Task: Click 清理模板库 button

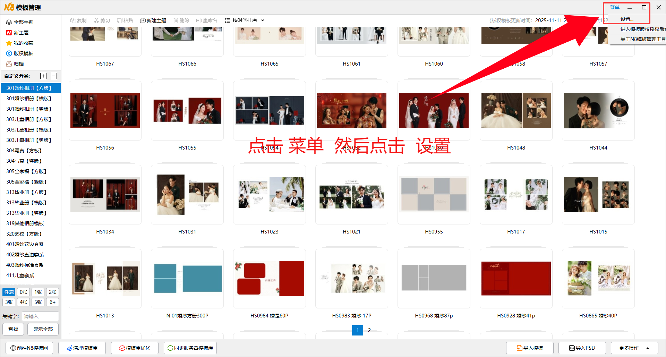Action: 82,348
